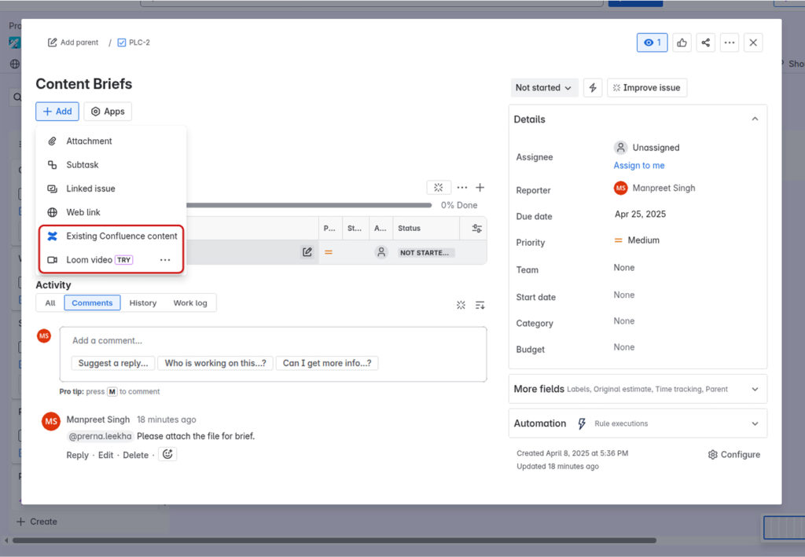This screenshot has height=557, width=805.
Task: Click the thumbs-up vote icon
Action: [682, 42]
